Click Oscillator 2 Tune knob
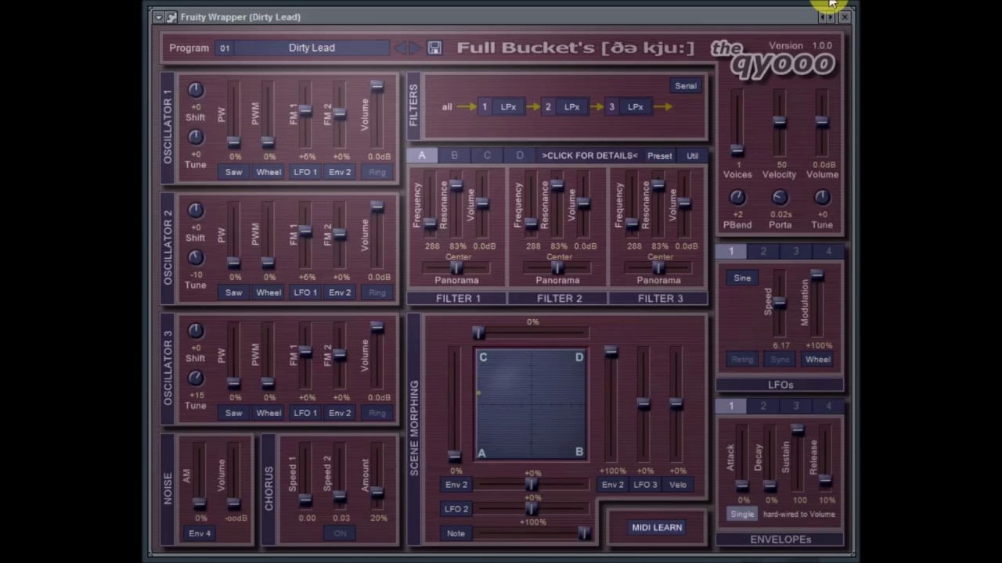 point(196,257)
